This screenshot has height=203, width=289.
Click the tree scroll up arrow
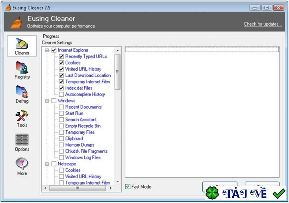(118, 50)
